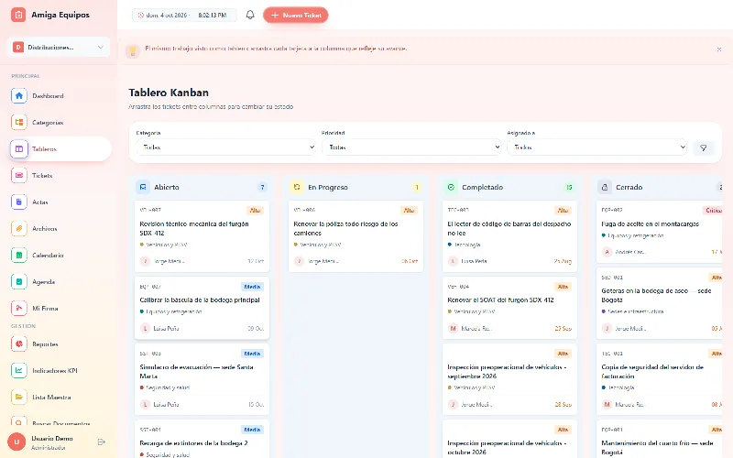
Task: Click the Nuevo Ticket button
Action: pyautogui.click(x=295, y=15)
